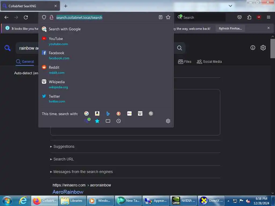Screen dimensions: 275x206
Task: Add CollabNet SearXNG search engine icon
Action: [x=87, y=121]
